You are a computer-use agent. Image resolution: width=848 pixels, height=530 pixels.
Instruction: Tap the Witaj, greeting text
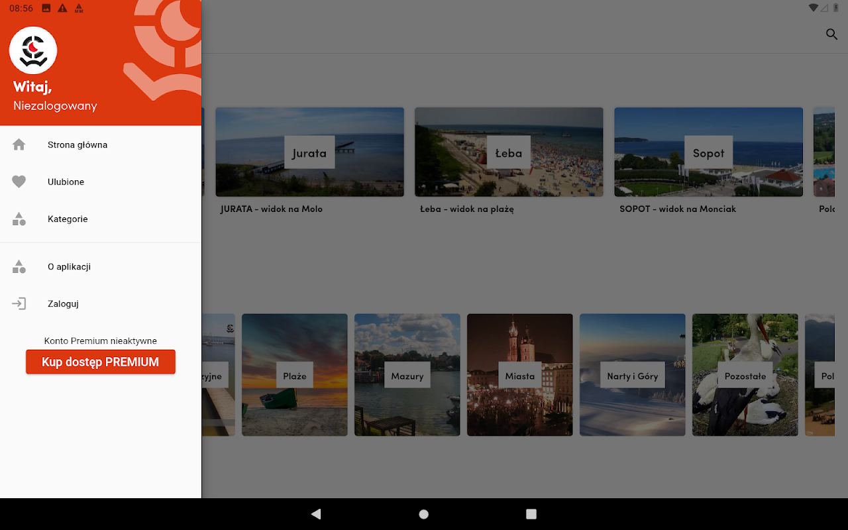[32, 87]
